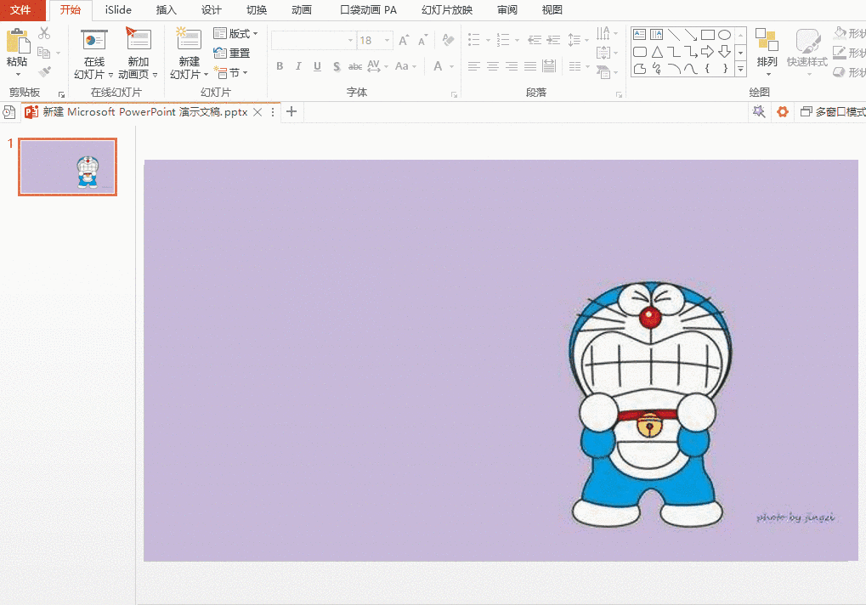The width and height of the screenshot is (866, 605).
Task: Switch to the 插入 ribbon tab
Action: [164, 9]
